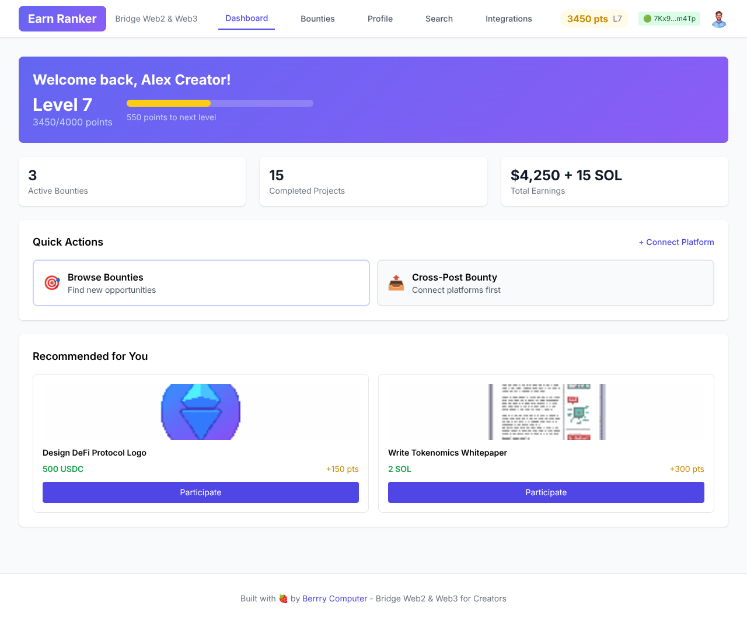Click the Cross-Post Bounty inbox icon
The image size is (747, 623).
tap(396, 282)
